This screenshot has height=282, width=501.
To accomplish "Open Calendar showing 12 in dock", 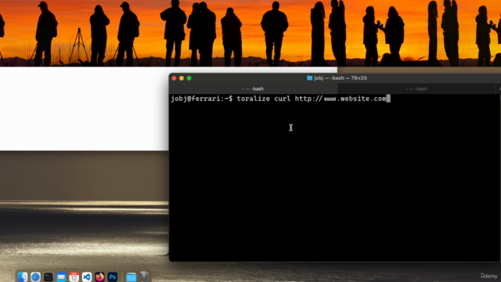I will tap(74, 277).
